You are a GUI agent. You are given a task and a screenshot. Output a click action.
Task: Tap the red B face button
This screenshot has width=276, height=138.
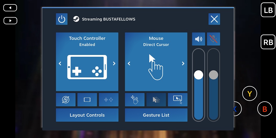[265, 109]
